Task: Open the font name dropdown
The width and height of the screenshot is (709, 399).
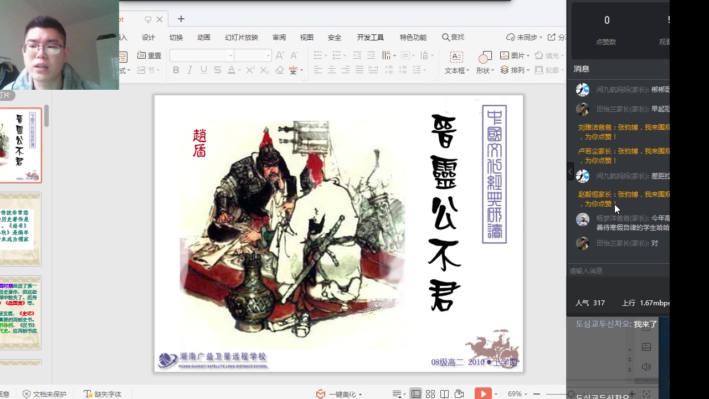Action: coord(230,55)
